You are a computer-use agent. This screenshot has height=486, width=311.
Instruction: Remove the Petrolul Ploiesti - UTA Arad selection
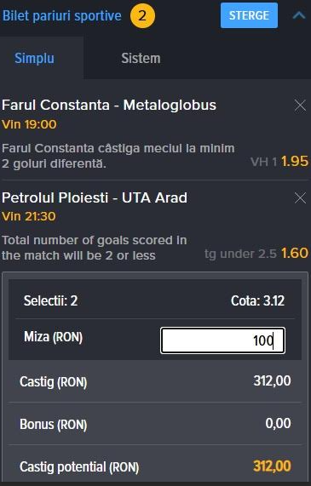coord(300,197)
